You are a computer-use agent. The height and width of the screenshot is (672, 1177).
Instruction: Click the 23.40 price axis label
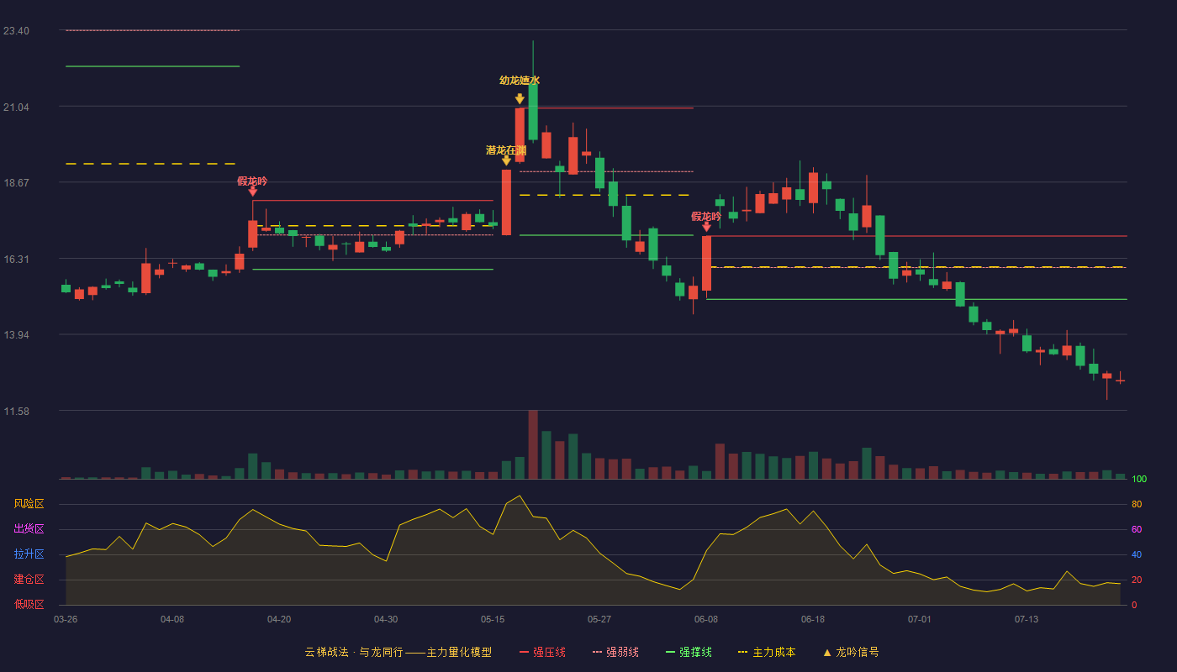(x=16, y=31)
